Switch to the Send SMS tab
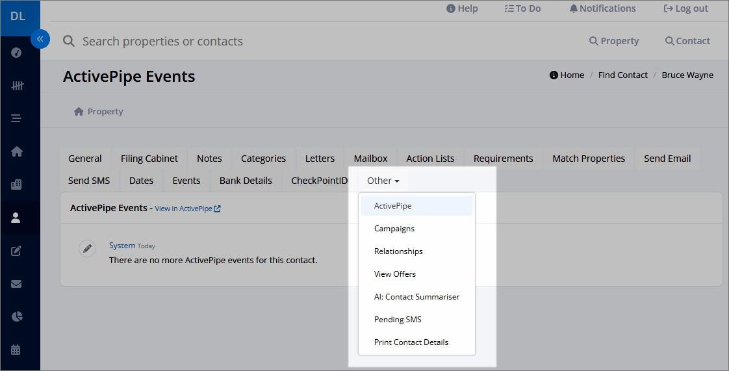729x371 pixels. coord(89,181)
